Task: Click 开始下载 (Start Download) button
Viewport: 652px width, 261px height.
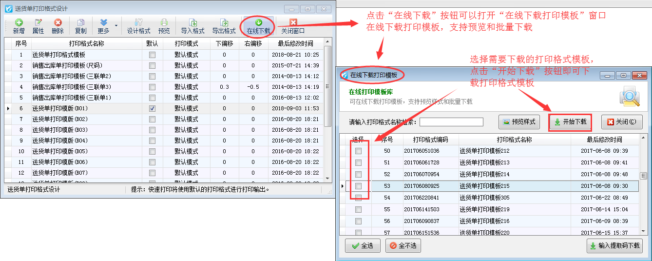Action: click(570, 122)
